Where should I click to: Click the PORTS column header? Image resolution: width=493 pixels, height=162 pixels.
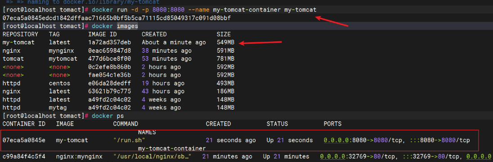pyautogui.click(x=333, y=124)
